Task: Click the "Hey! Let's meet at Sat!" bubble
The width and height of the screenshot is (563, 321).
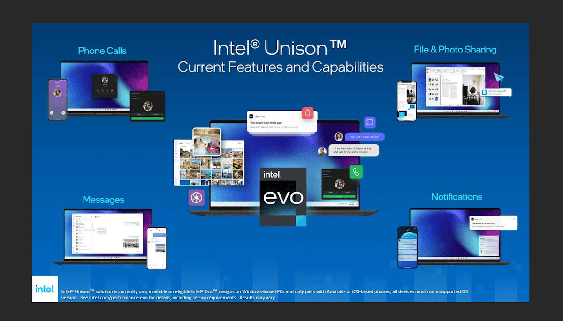Action: [x=365, y=136]
